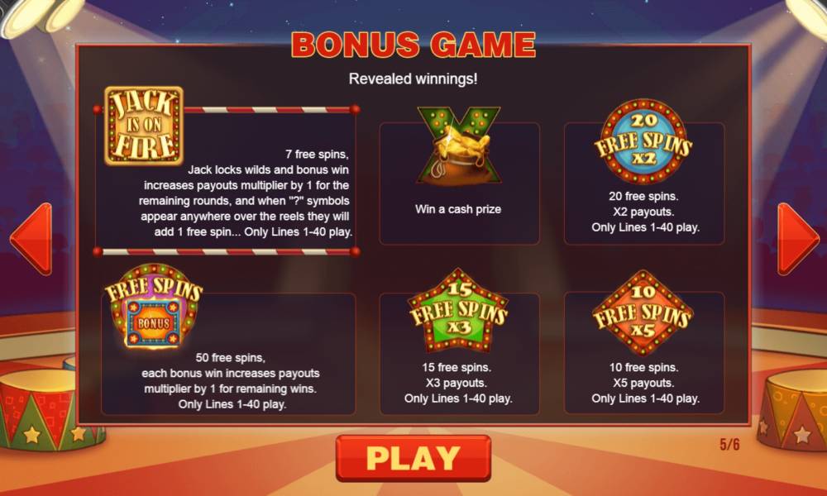
Task: Go to the next info page arrow
Action: click(798, 239)
